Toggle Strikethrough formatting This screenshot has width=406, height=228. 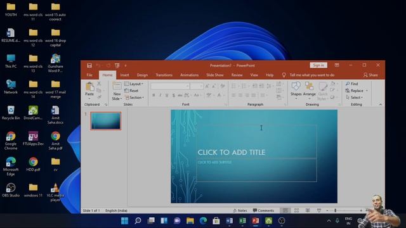(180, 95)
